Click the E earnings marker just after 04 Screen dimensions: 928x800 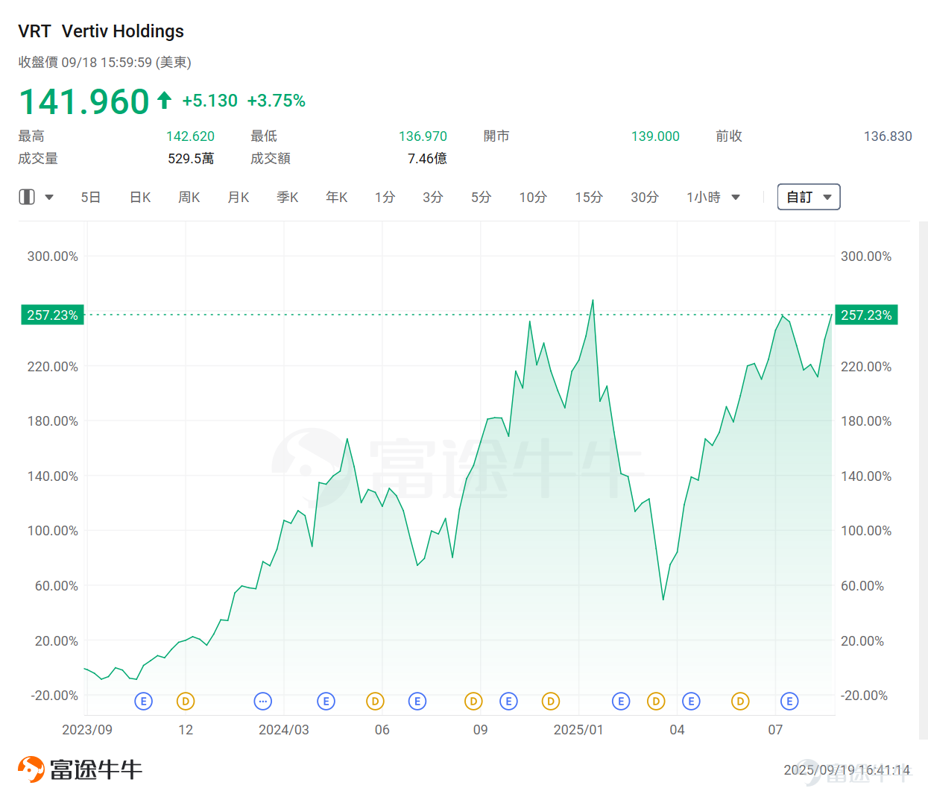pos(691,702)
